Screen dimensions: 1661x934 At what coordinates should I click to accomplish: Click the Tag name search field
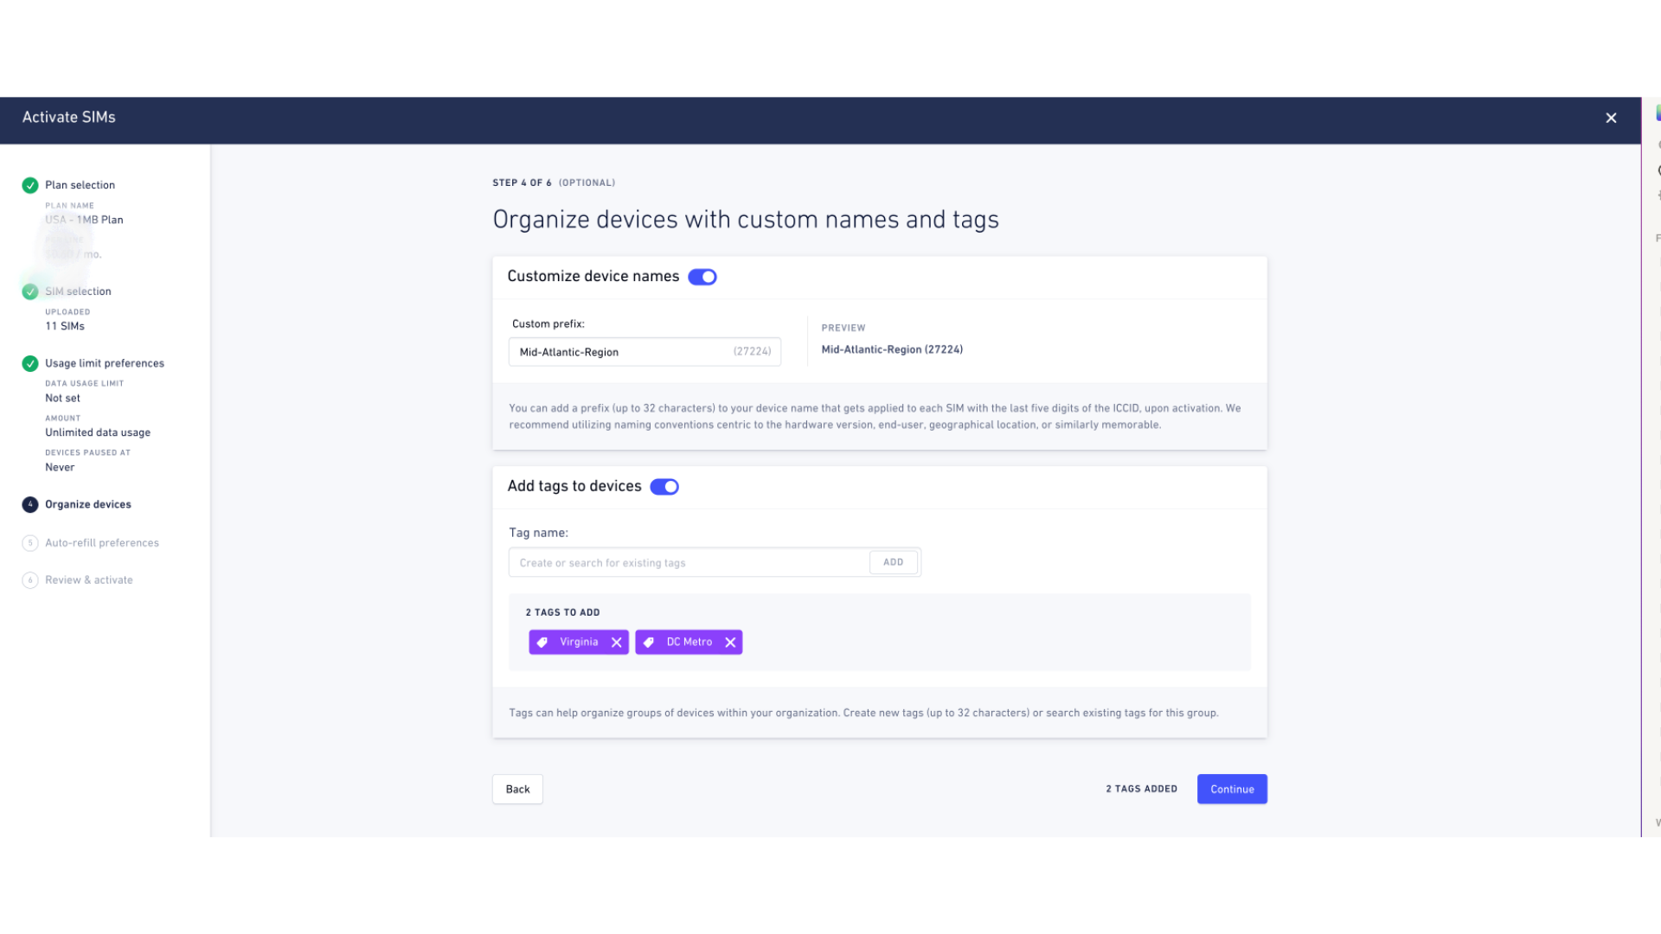689,562
